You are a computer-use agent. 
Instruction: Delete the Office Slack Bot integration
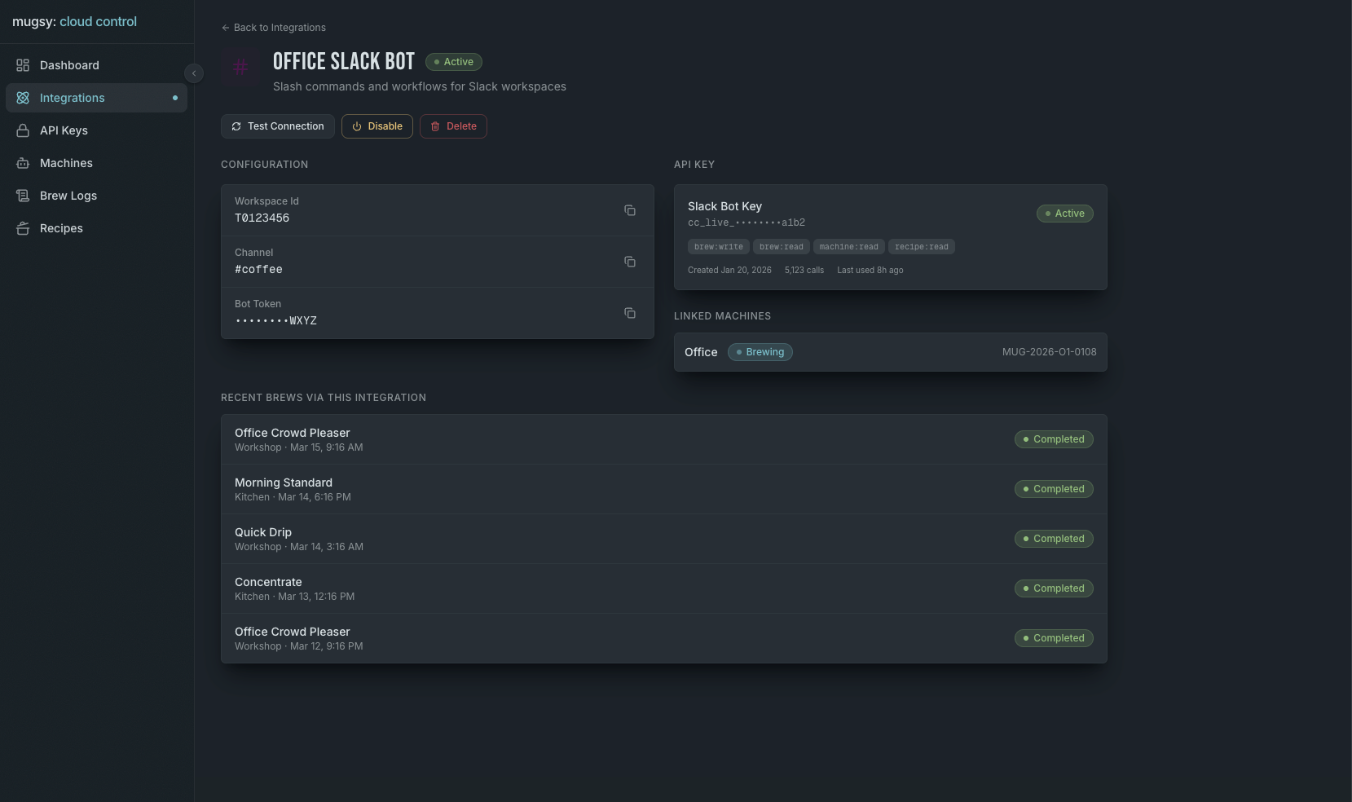tap(453, 126)
